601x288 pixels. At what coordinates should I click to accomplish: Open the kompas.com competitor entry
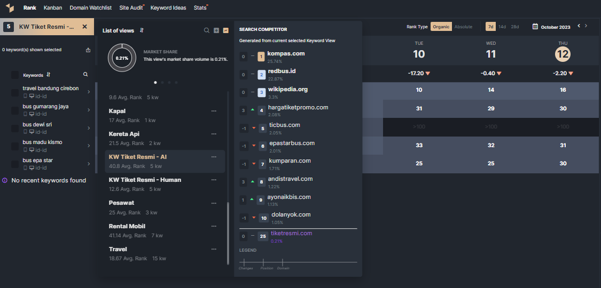coord(286,53)
